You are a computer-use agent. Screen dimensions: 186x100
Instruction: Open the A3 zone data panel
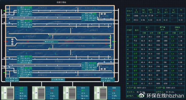click(x=24, y=11)
